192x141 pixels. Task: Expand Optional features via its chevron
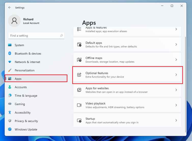pos(176,75)
